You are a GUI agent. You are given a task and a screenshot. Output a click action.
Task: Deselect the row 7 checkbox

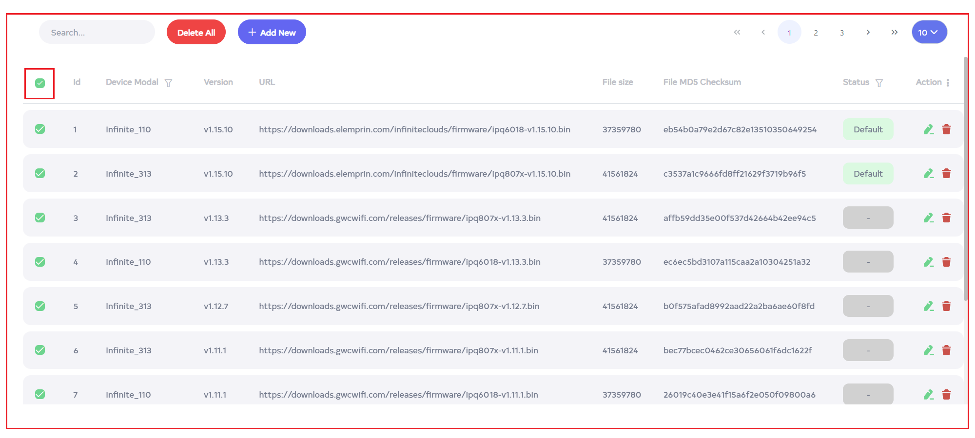[x=40, y=394]
